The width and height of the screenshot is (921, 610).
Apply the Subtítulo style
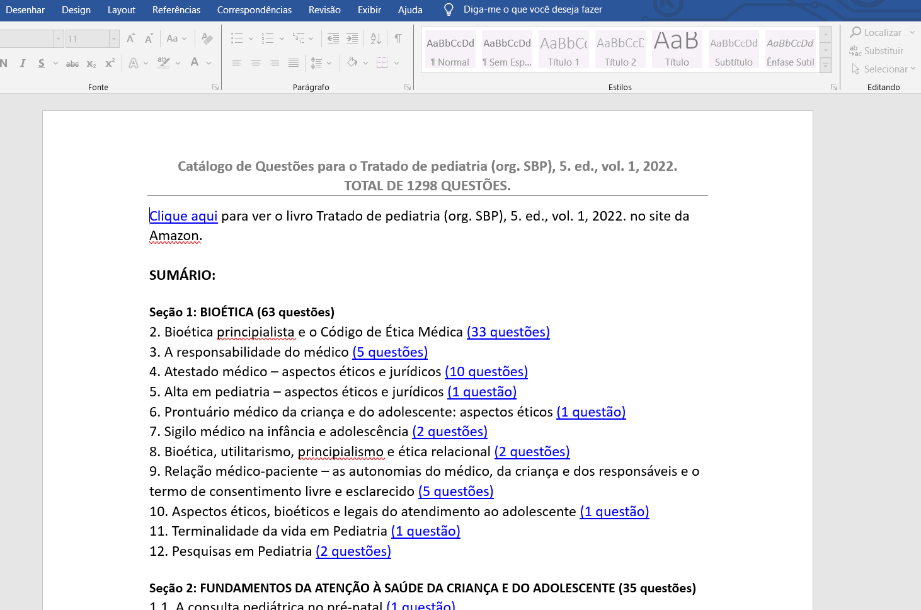734,49
